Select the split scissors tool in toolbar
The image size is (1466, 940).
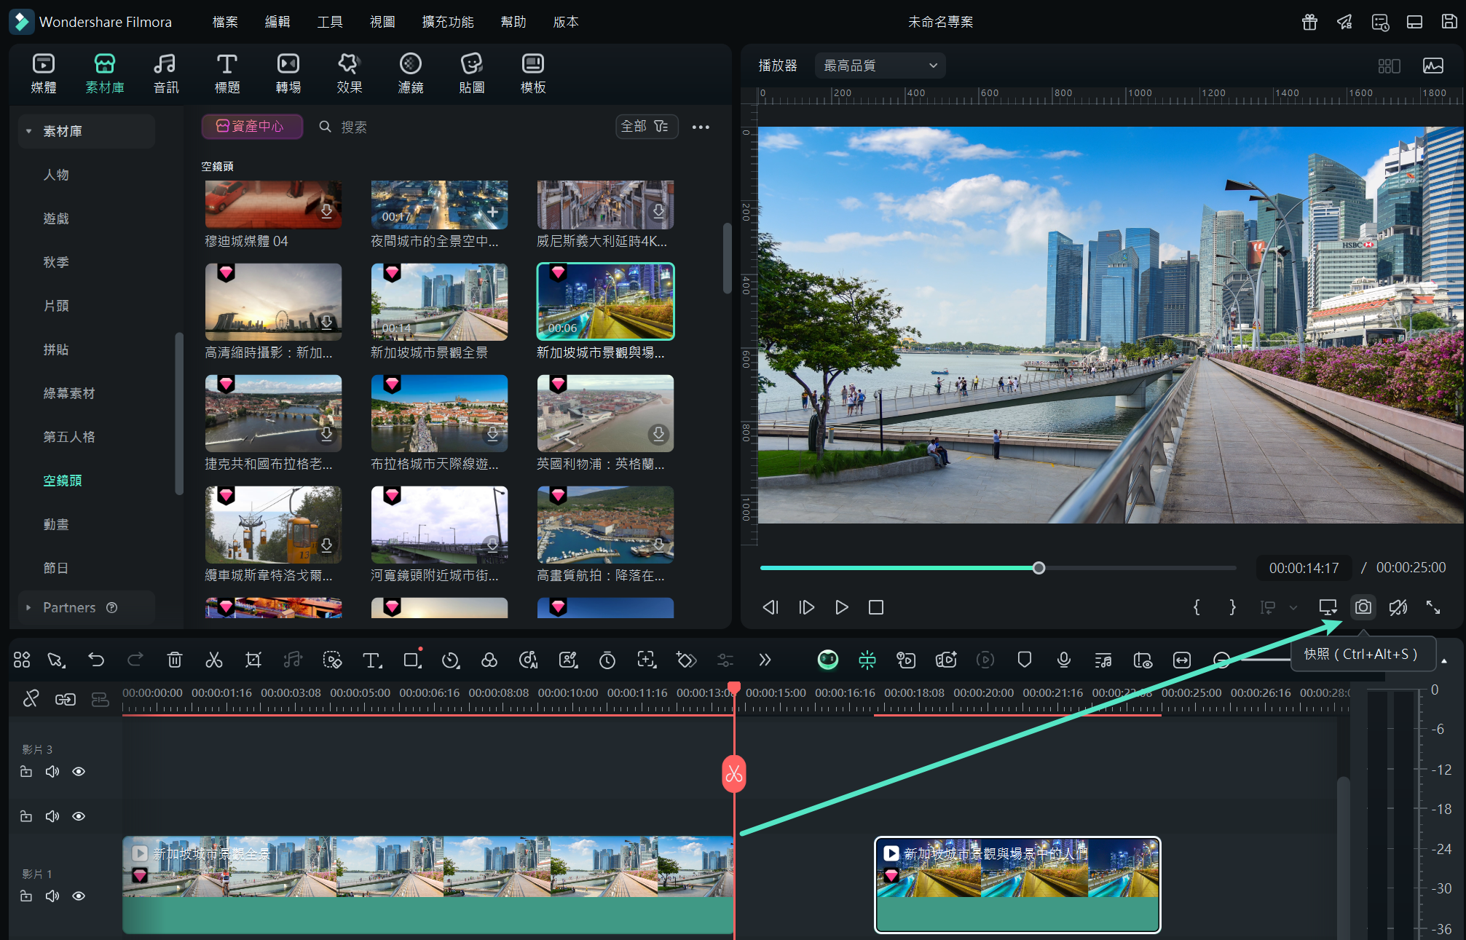[213, 660]
